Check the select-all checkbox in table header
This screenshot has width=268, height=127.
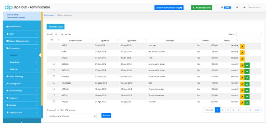pyautogui.click(x=52, y=41)
